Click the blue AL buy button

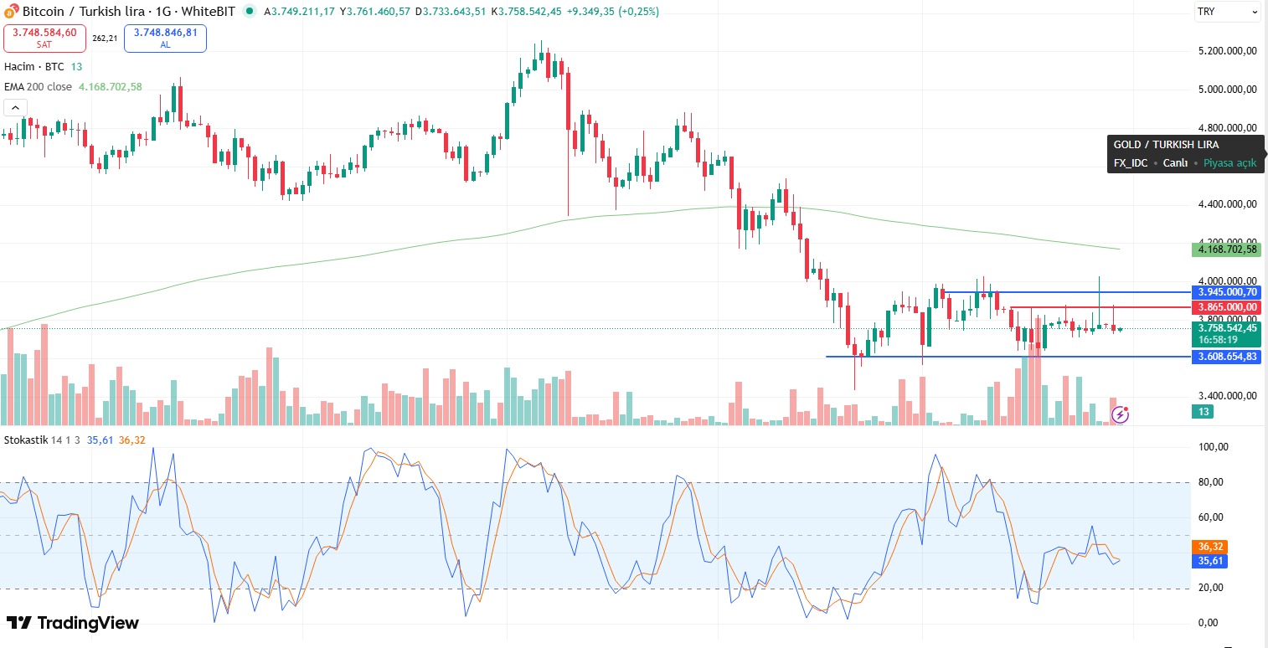[165, 38]
